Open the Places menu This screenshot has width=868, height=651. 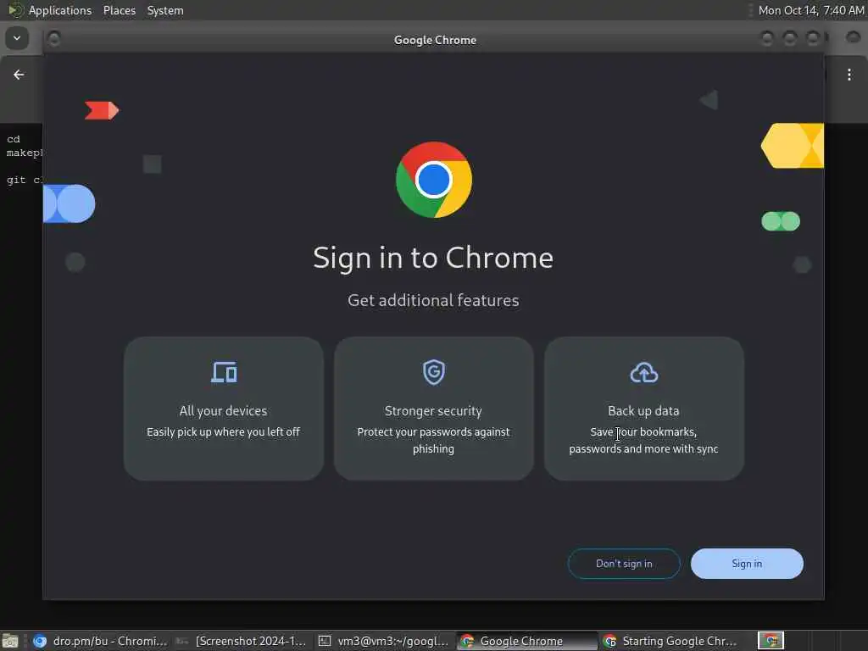(119, 10)
